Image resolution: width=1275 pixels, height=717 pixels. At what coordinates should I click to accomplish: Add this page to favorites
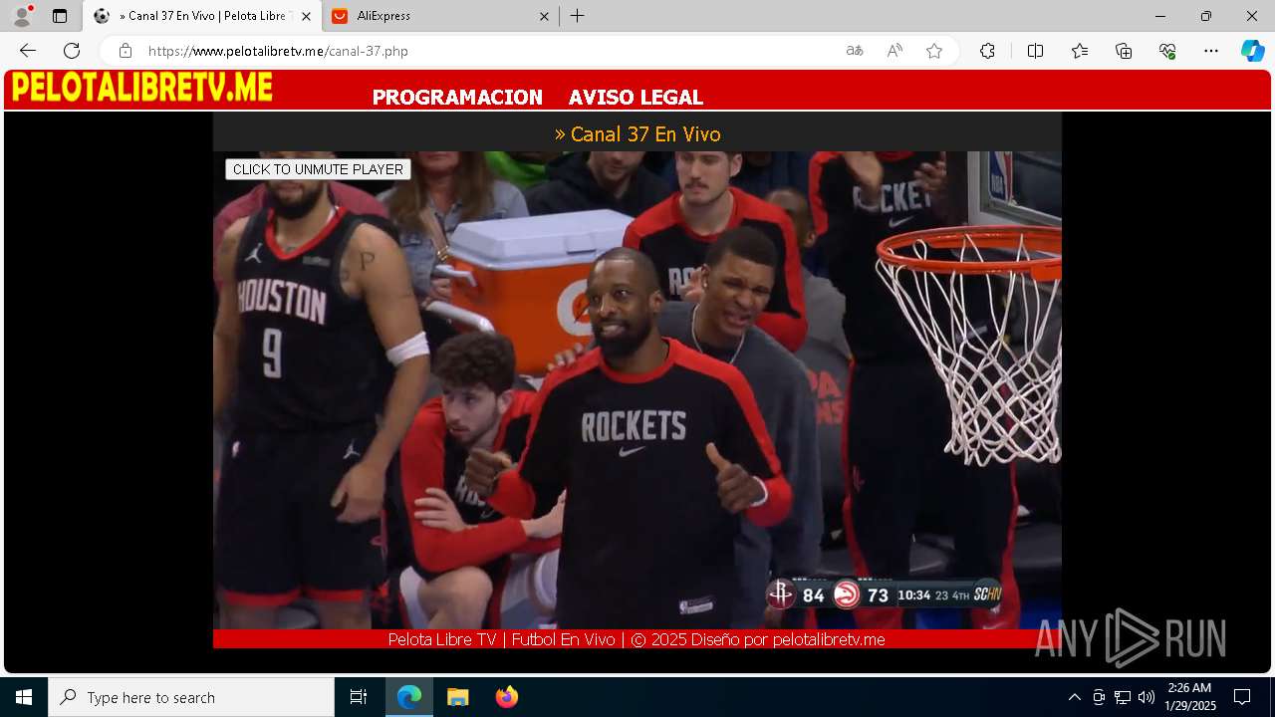(934, 51)
